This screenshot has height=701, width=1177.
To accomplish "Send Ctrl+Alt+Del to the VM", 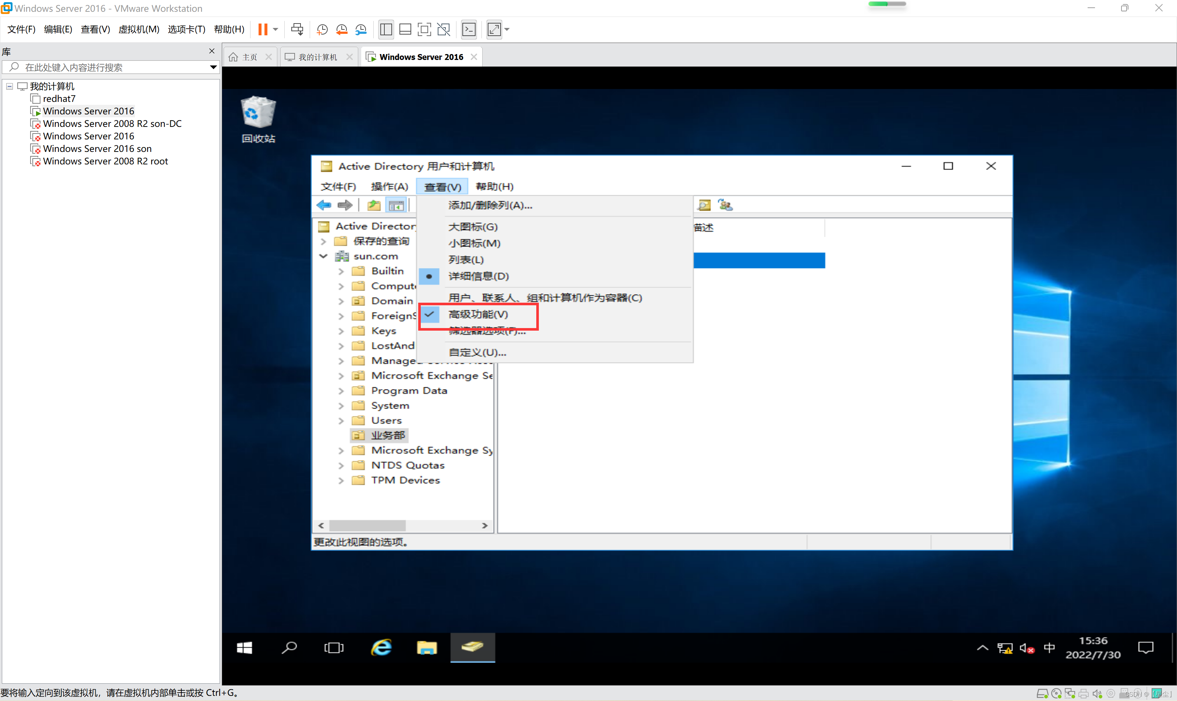I will (297, 29).
